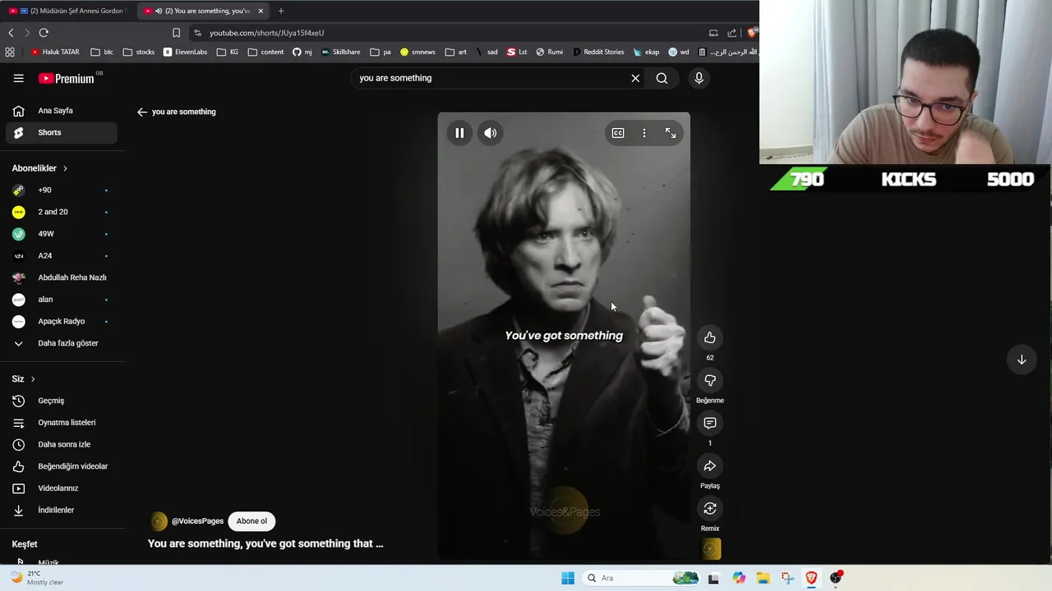Image resolution: width=1052 pixels, height=591 pixels.
Task: Select Shorts in the sidebar
Action: click(x=61, y=132)
